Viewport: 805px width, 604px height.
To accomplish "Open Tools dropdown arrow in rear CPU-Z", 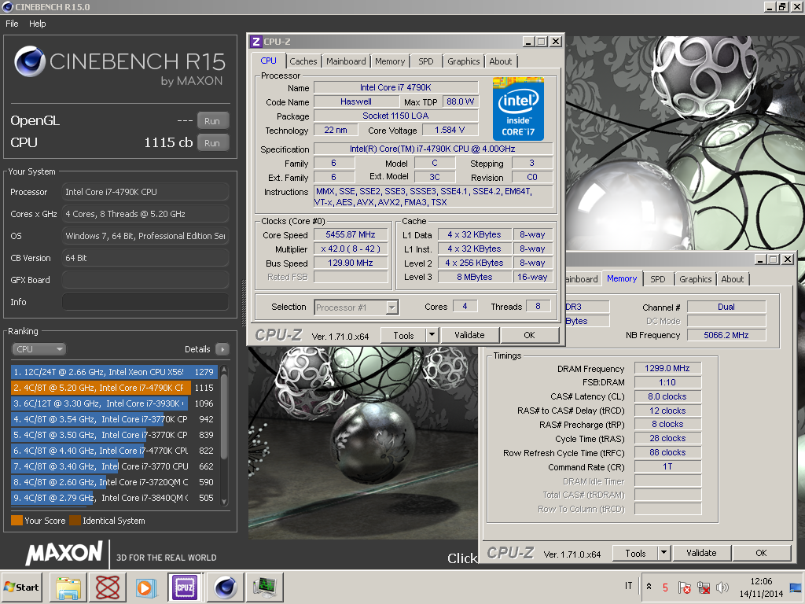I will click(663, 553).
